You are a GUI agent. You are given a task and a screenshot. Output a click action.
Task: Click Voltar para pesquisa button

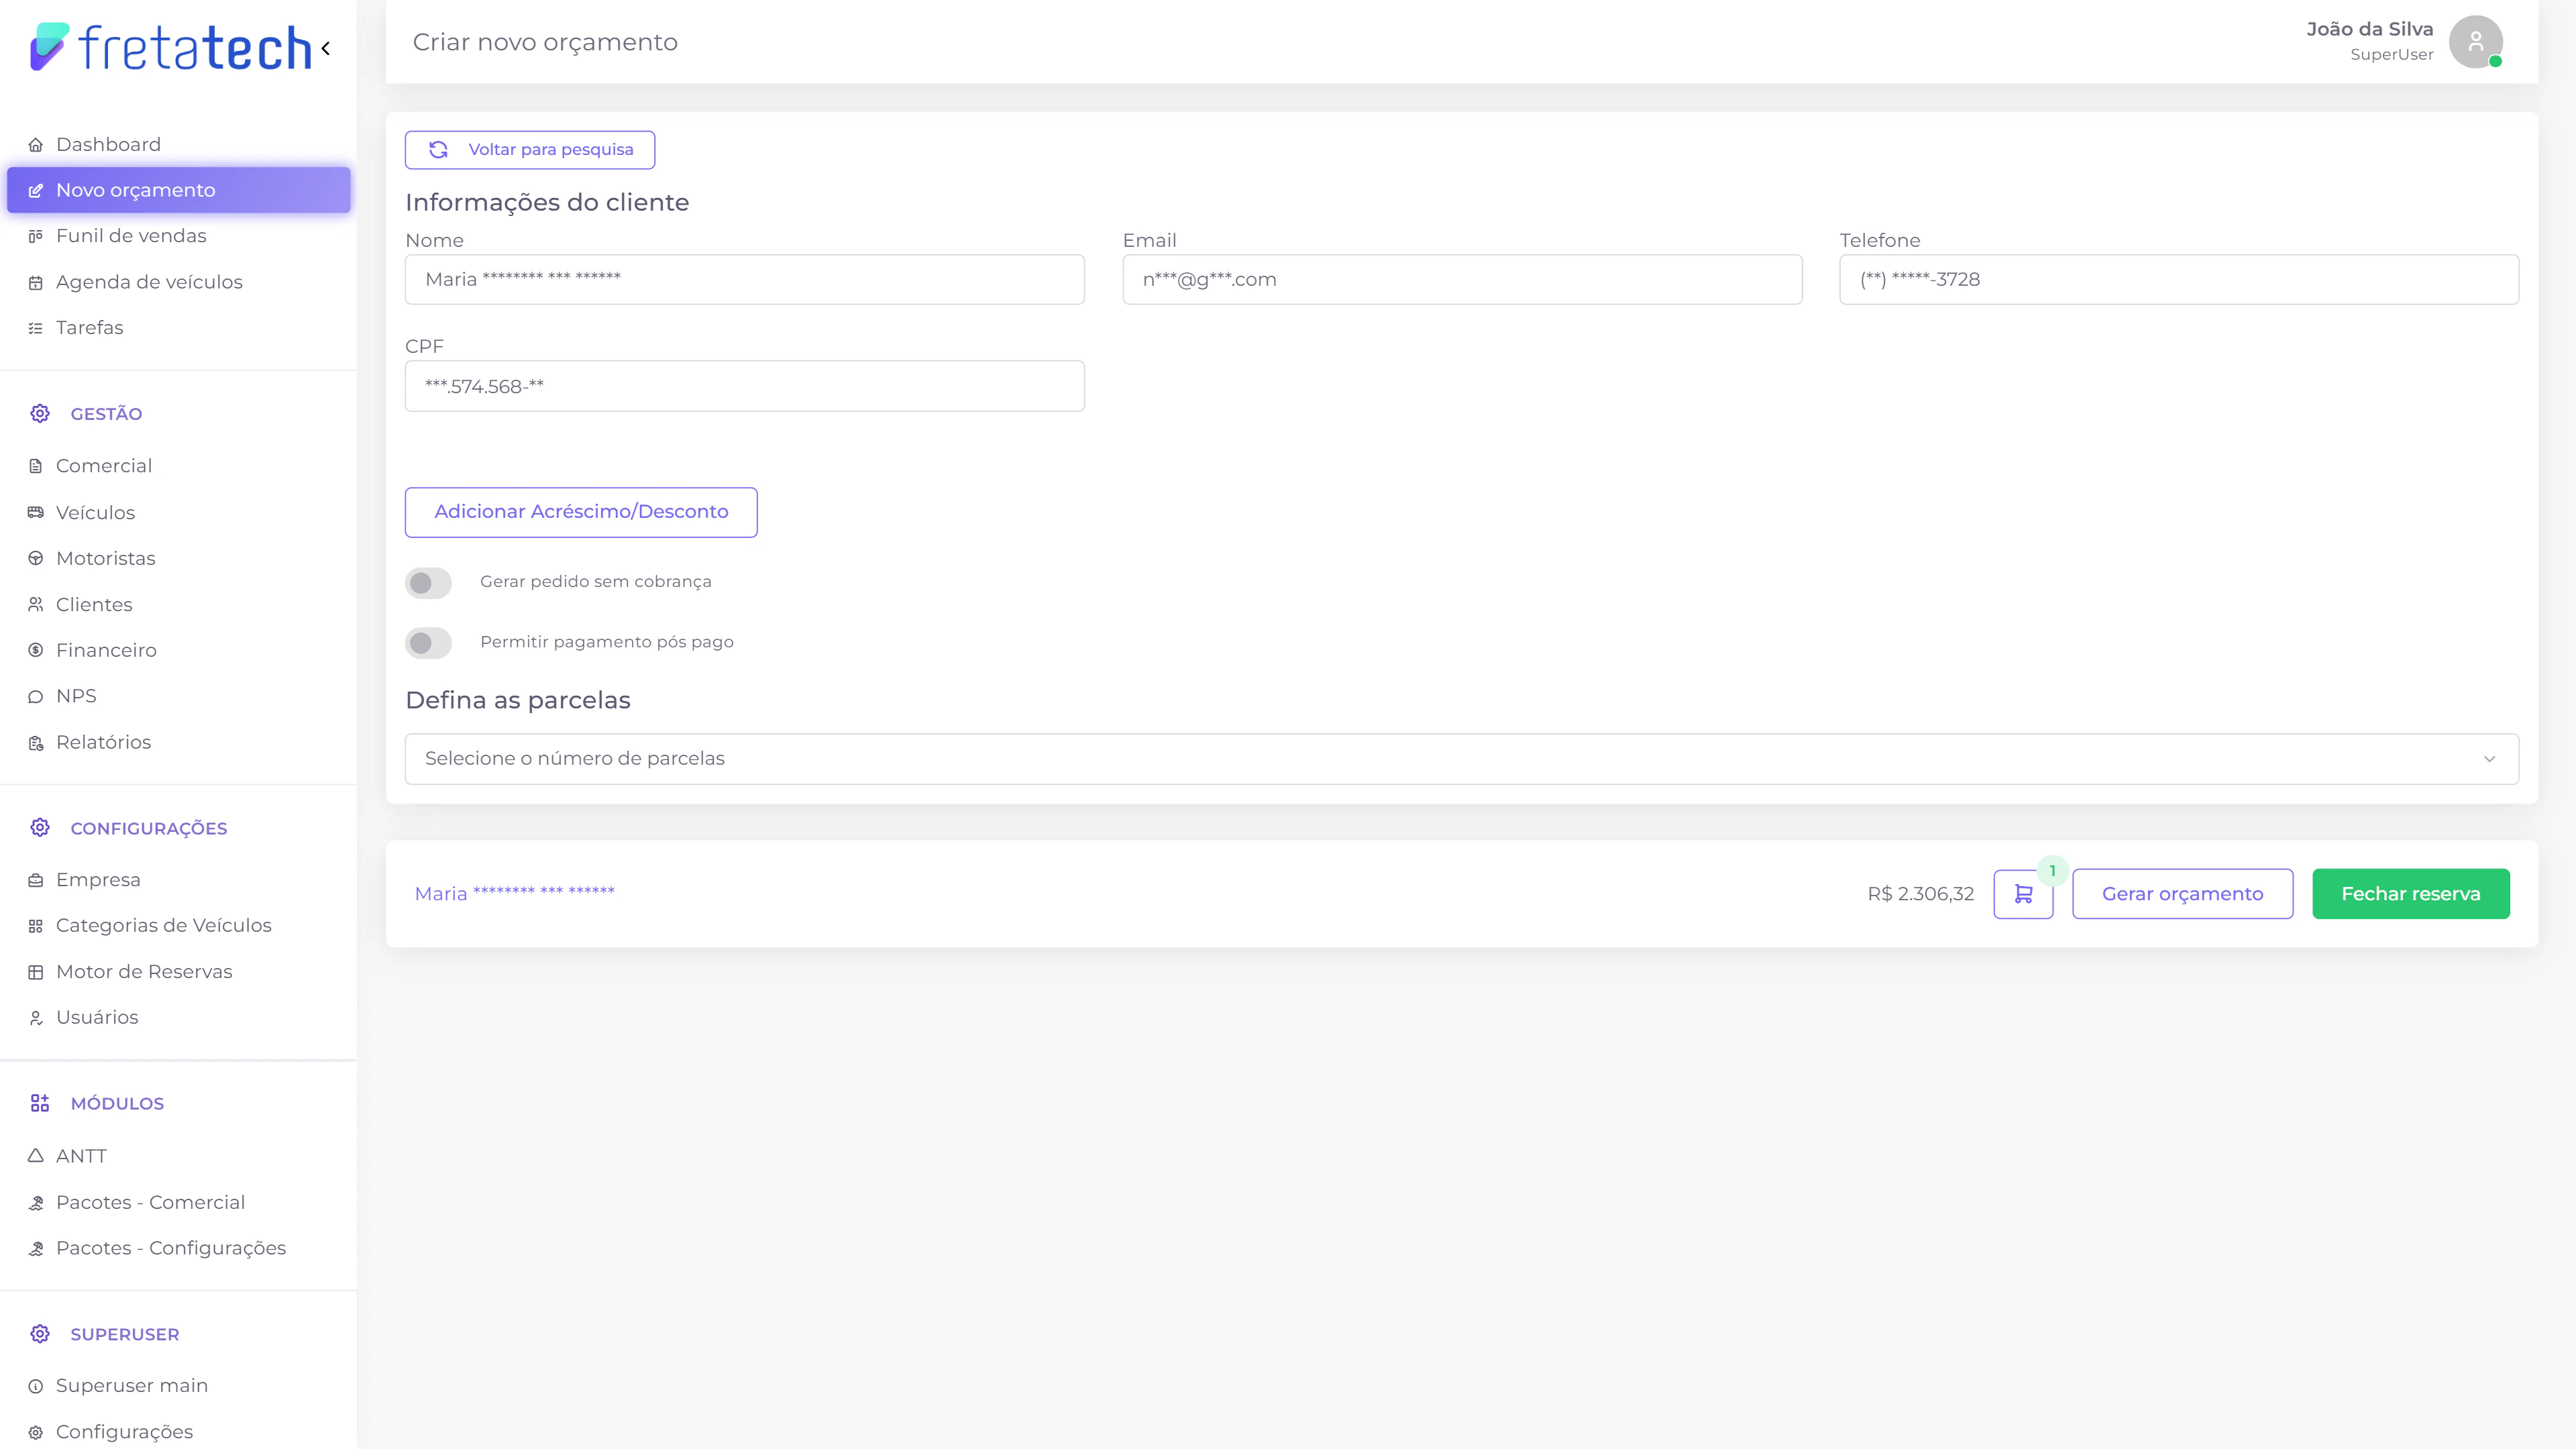(530, 150)
